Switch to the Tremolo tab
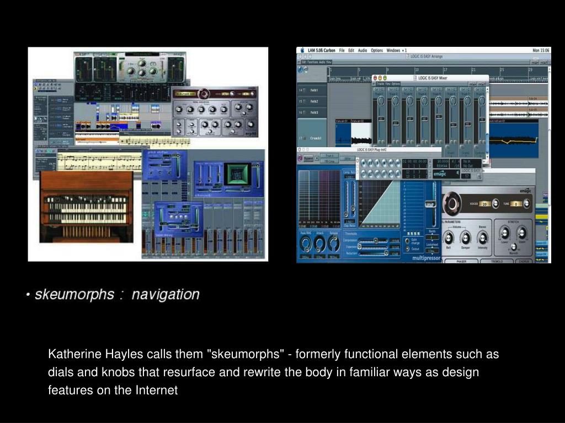The image size is (565, 423). coord(497,261)
